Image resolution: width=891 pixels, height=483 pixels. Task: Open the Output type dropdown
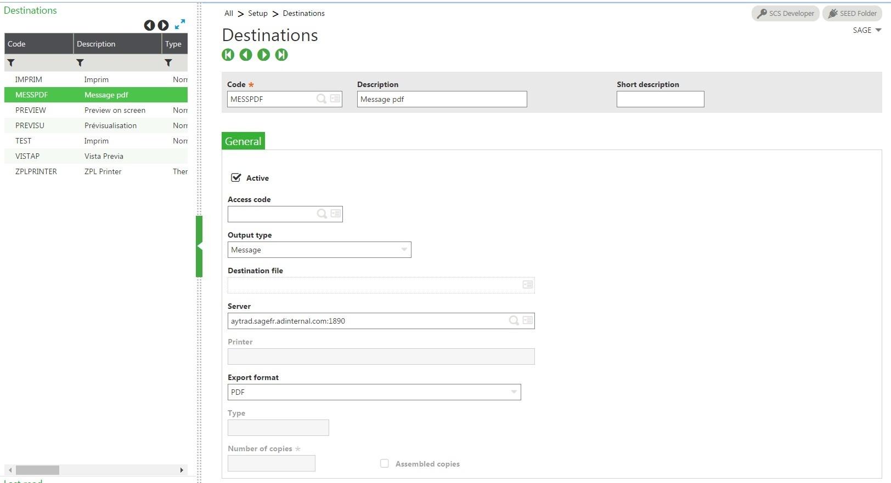pyautogui.click(x=404, y=250)
